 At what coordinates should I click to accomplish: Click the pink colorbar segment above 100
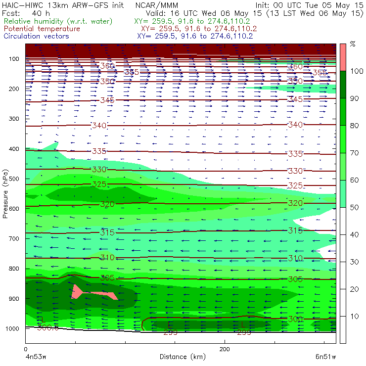coord(343,57)
